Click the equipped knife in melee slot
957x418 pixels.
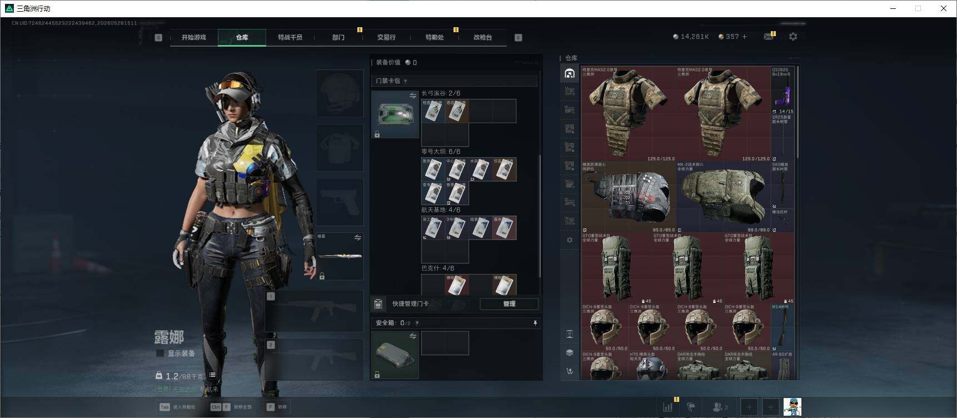pos(340,256)
